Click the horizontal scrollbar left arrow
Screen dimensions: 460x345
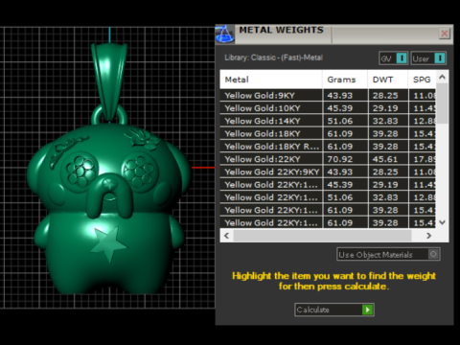pyautogui.click(x=226, y=236)
